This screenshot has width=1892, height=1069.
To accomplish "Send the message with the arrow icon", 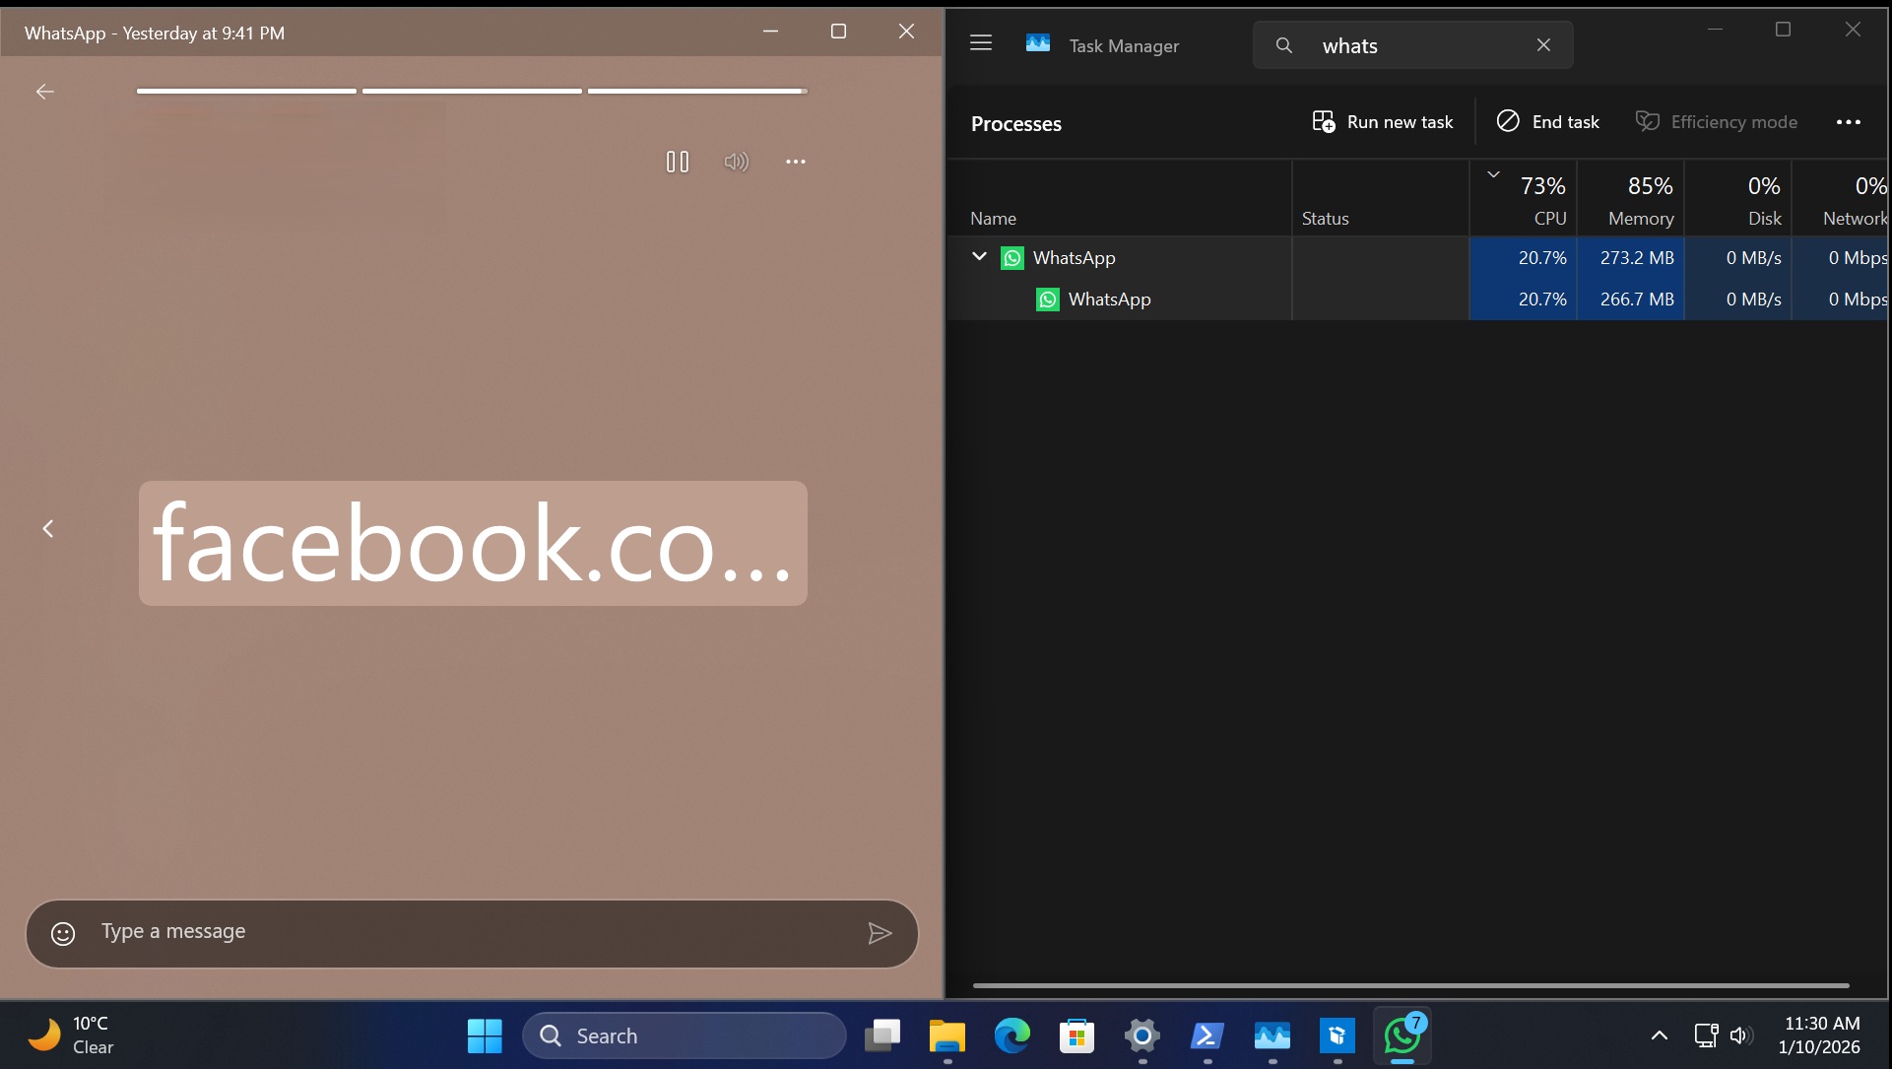I will click(881, 933).
